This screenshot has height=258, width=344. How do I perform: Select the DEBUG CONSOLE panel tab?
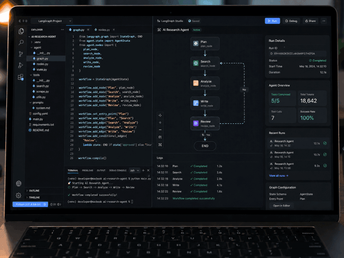pos(117,170)
